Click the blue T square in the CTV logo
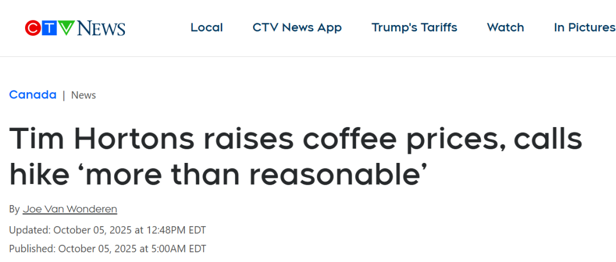616x262 pixels. [x=50, y=28]
